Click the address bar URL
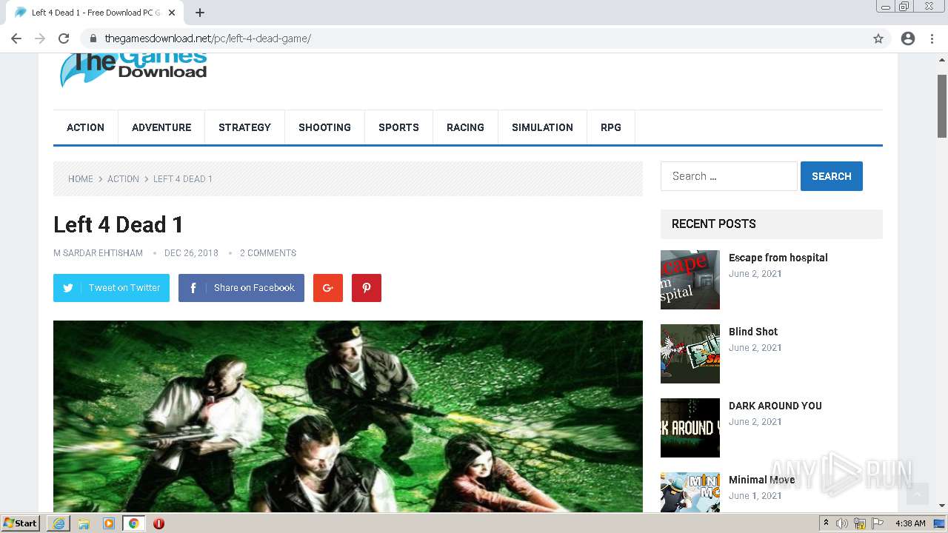 click(207, 38)
